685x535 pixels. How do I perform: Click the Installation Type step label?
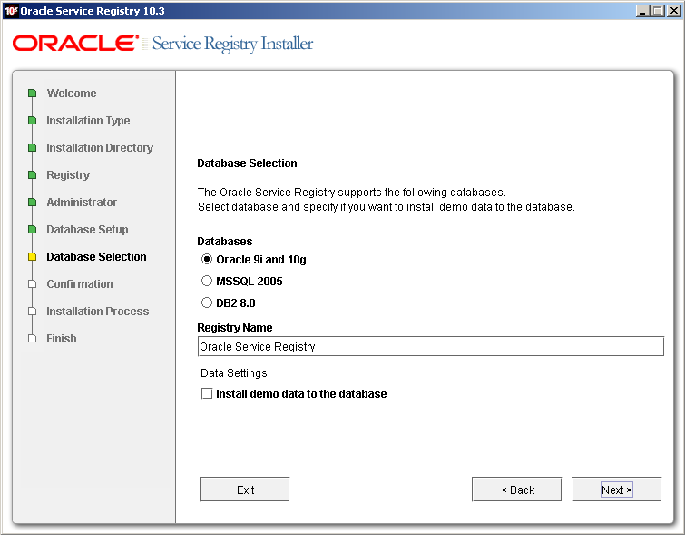(x=88, y=120)
